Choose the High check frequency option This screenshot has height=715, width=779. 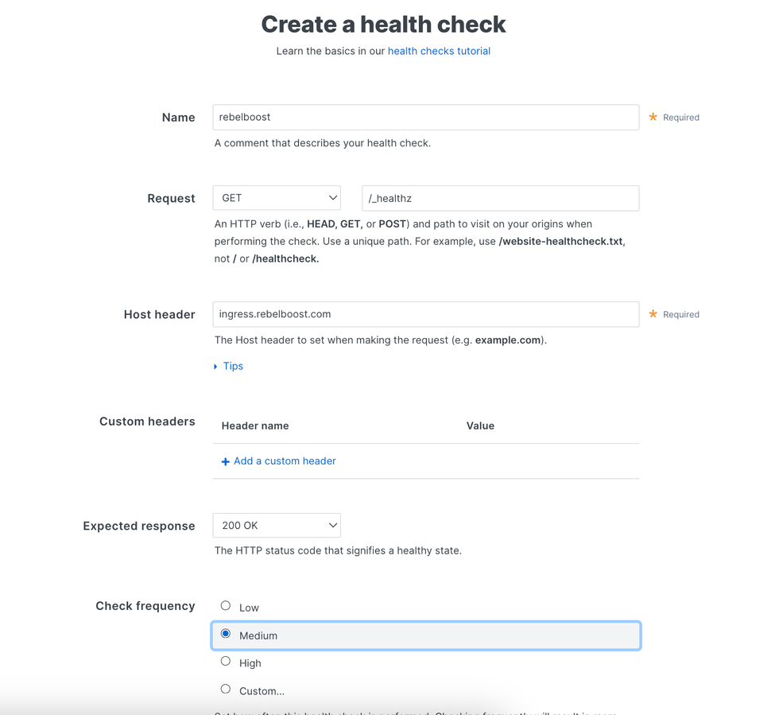point(226,662)
